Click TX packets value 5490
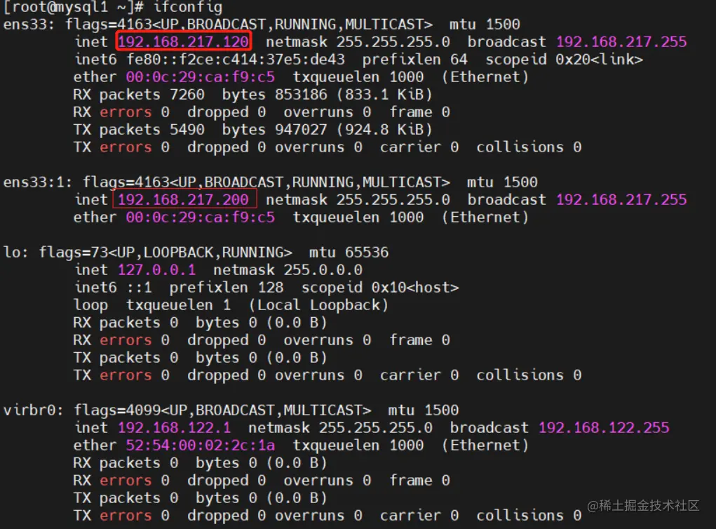The image size is (716, 529). pyautogui.click(x=187, y=130)
